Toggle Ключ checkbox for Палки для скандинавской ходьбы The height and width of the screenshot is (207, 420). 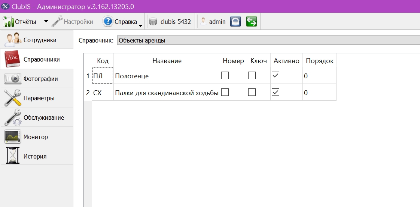[252, 92]
